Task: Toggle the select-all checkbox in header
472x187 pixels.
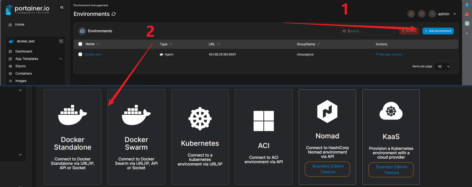Action: click(x=80, y=44)
